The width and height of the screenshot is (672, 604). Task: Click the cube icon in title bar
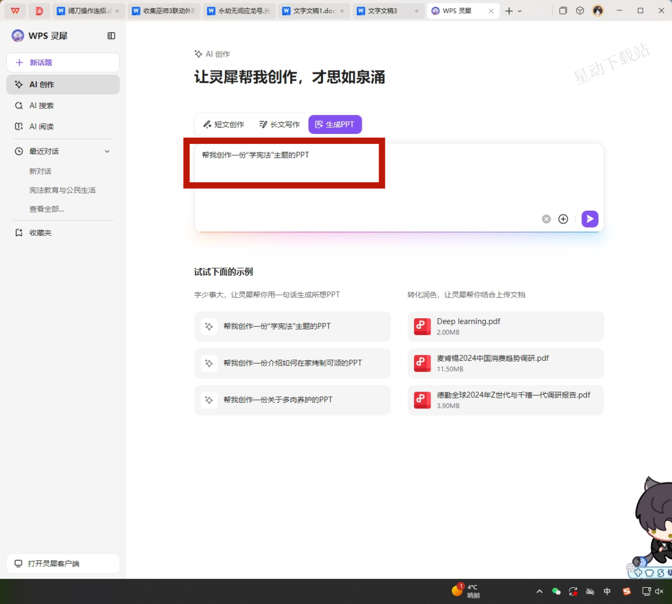pyautogui.click(x=580, y=11)
